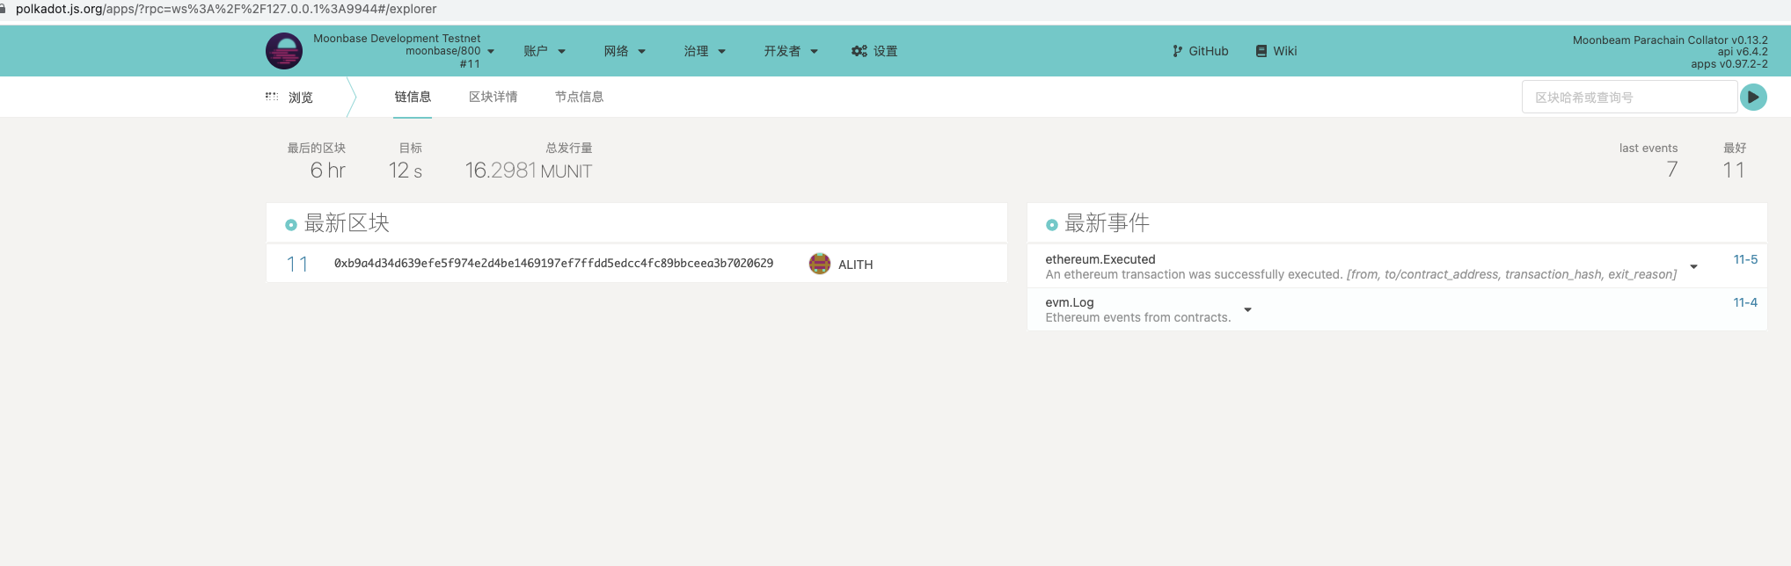The width and height of the screenshot is (1791, 566).
Task: Click the 最新事件 header circle icon
Action: (x=1051, y=225)
